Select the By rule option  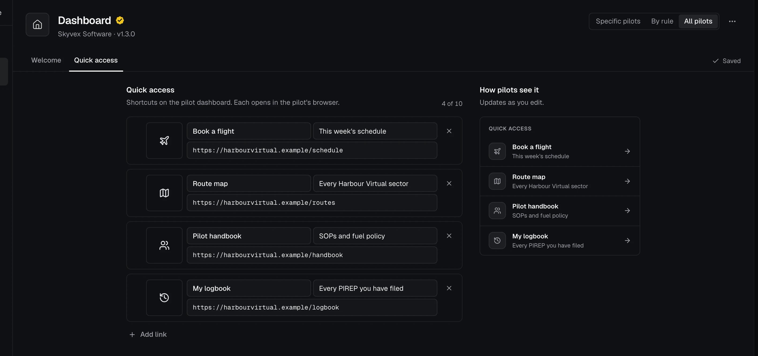[662, 21]
